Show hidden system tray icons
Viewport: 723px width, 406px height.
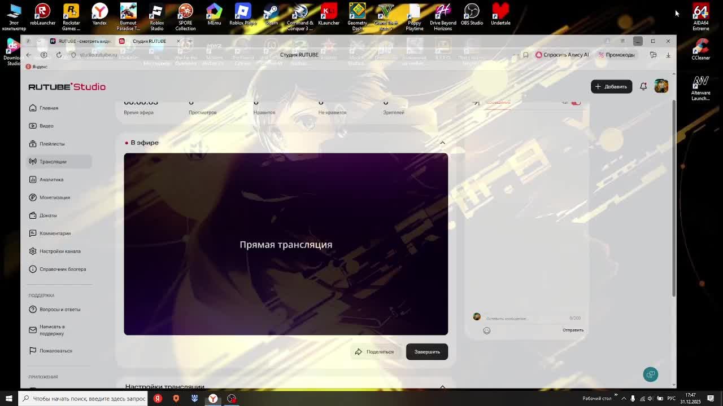pos(624,398)
